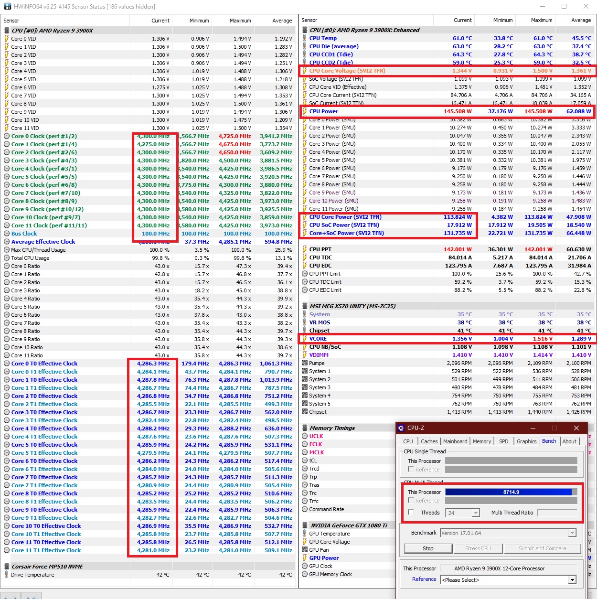
Task: Click the lightning icon next to CPU PPT
Action: [305, 249]
